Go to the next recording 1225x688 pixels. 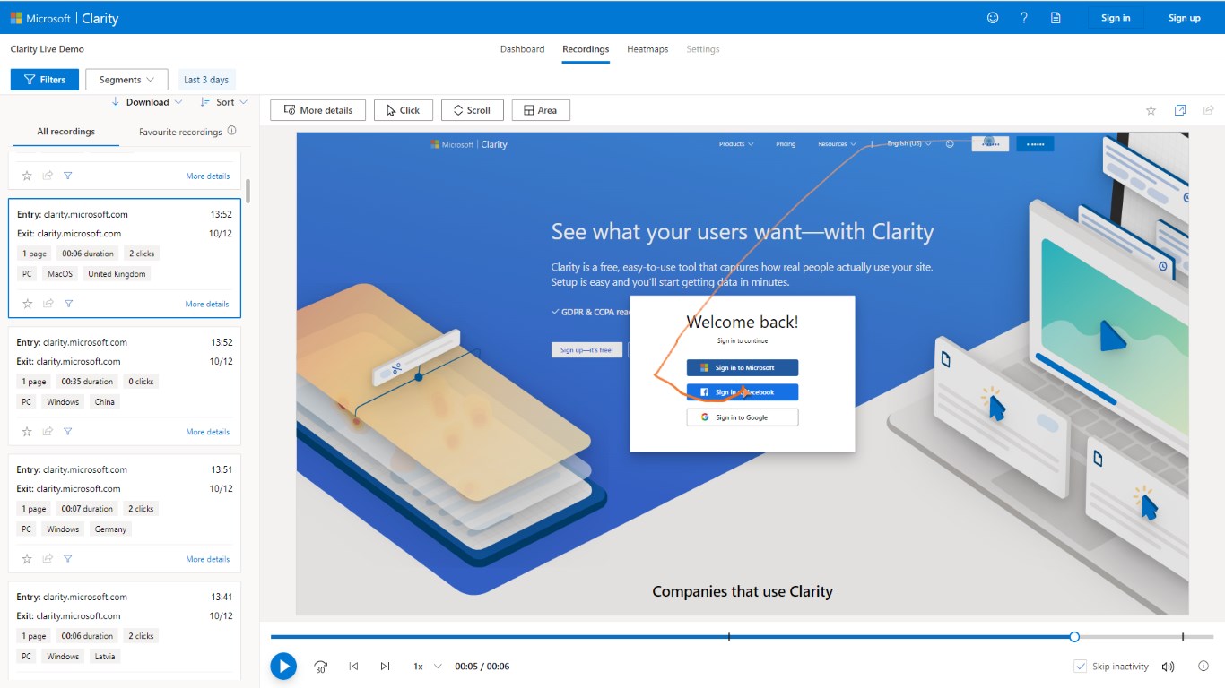(385, 666)
